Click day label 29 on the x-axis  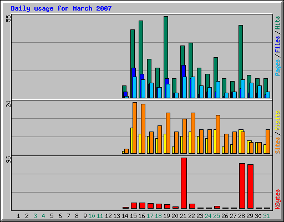click(250, 216)
